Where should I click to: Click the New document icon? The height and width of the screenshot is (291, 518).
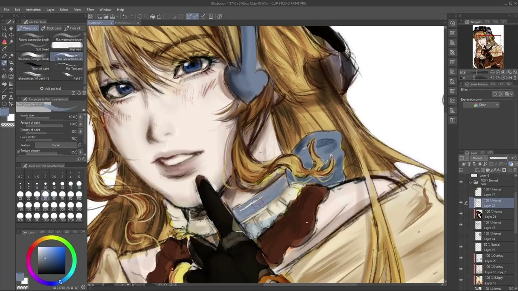pos(99,17)
